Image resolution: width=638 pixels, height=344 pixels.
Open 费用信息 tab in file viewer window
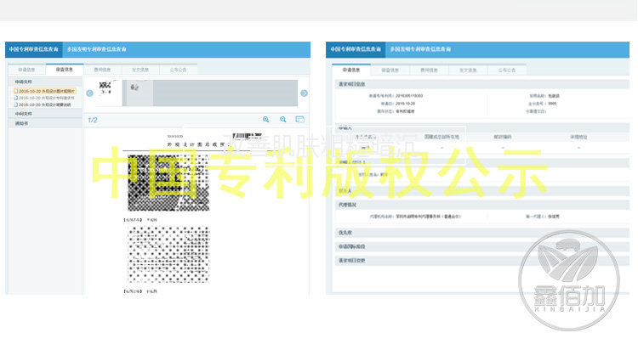pyautogui.click(x=103, y=70)
